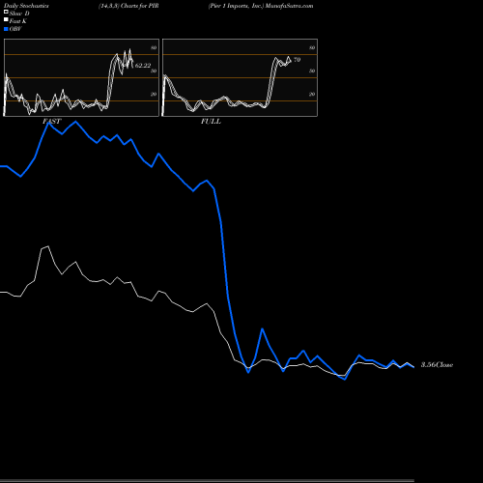Click '(Pier 1 Imports, Inc.) MunafaSutra.com' title
This screenshot has height=483, width=483.
click(261, 6)
